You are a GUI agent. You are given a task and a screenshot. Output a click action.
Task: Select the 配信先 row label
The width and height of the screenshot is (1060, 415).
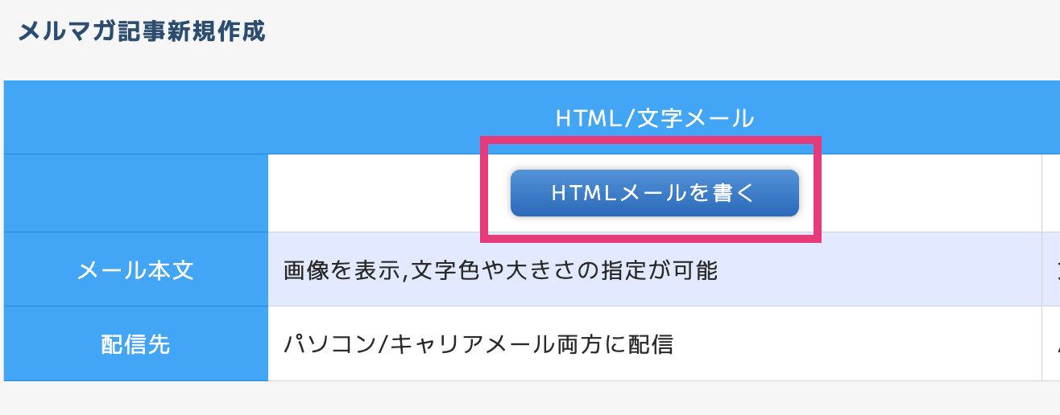coord(135,344)
